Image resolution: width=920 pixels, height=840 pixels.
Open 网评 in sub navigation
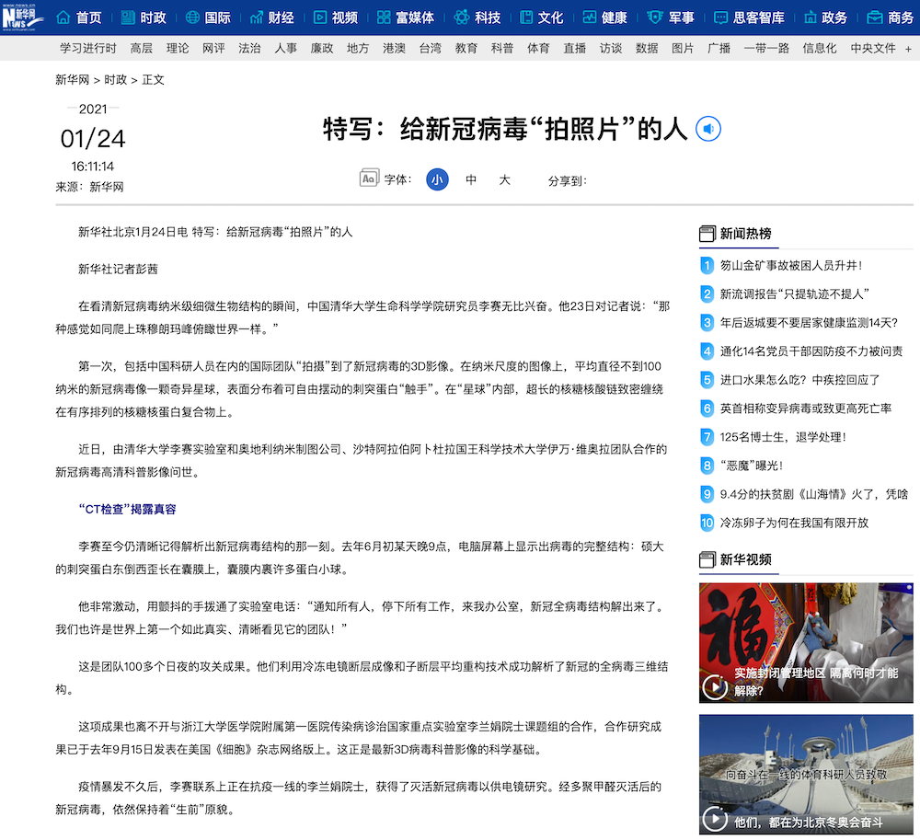(x=213, y=48)
